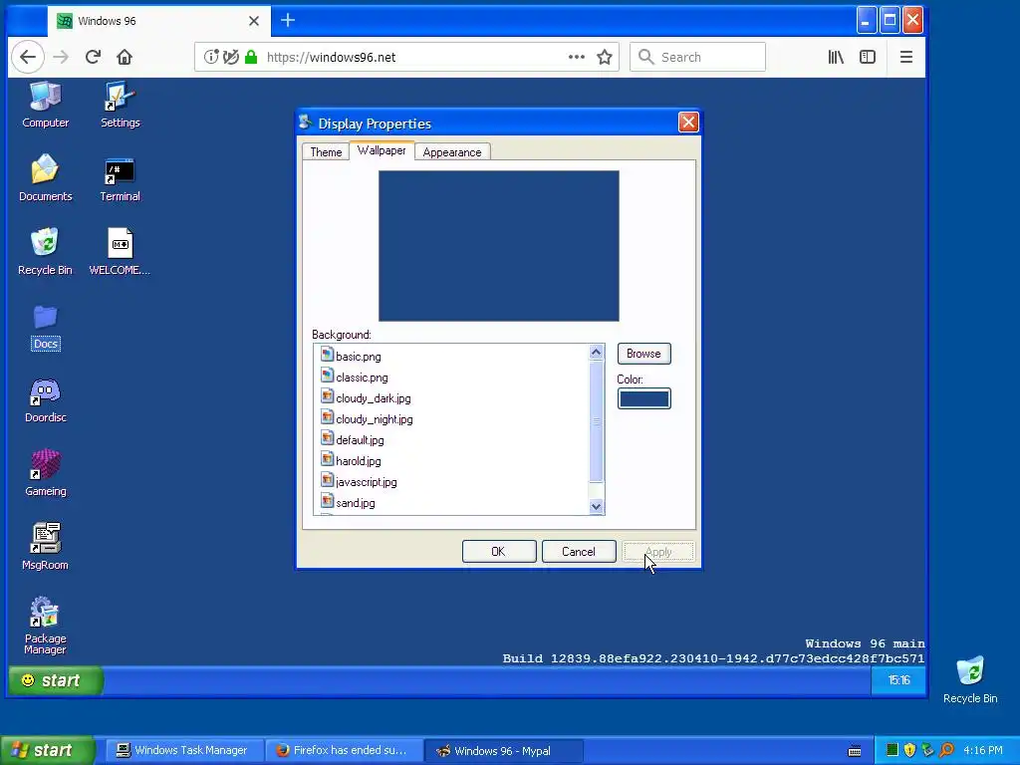Image resolution: width=1020 pixels, height=765 pixels.
Task: Click the wallpaper preview image
Action: pos(499,246)
